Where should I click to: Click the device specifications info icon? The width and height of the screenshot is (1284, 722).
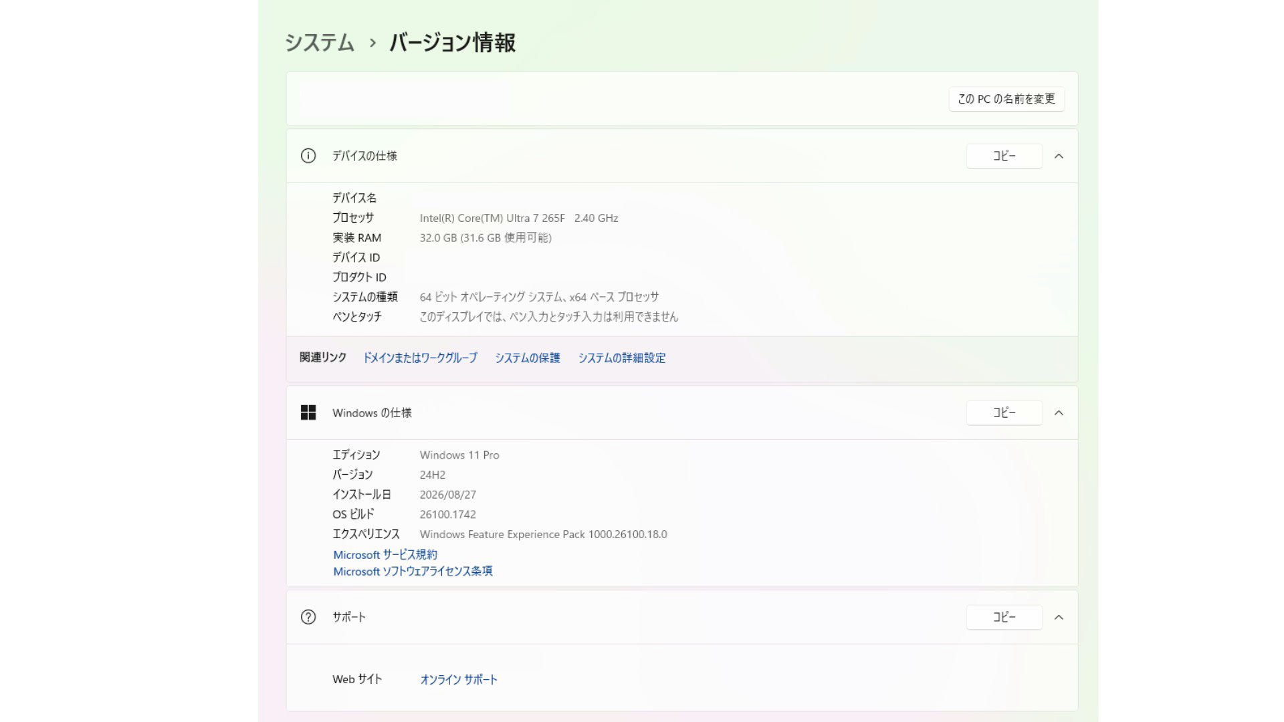tap(308, 156)
